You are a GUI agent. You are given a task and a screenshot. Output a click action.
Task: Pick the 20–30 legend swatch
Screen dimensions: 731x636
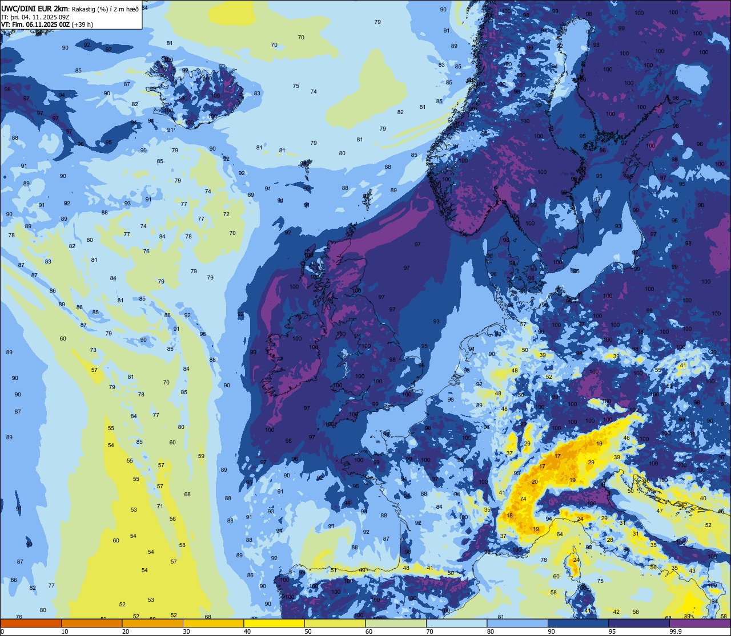click(x=152, y=623)
